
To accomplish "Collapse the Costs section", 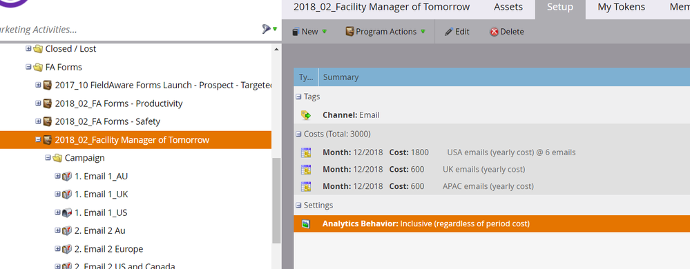I will click(299, 134).
